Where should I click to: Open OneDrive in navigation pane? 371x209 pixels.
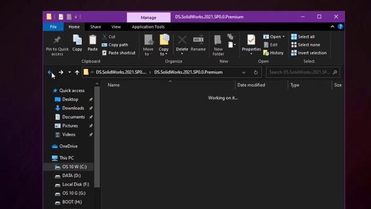(x=68, y=146)
